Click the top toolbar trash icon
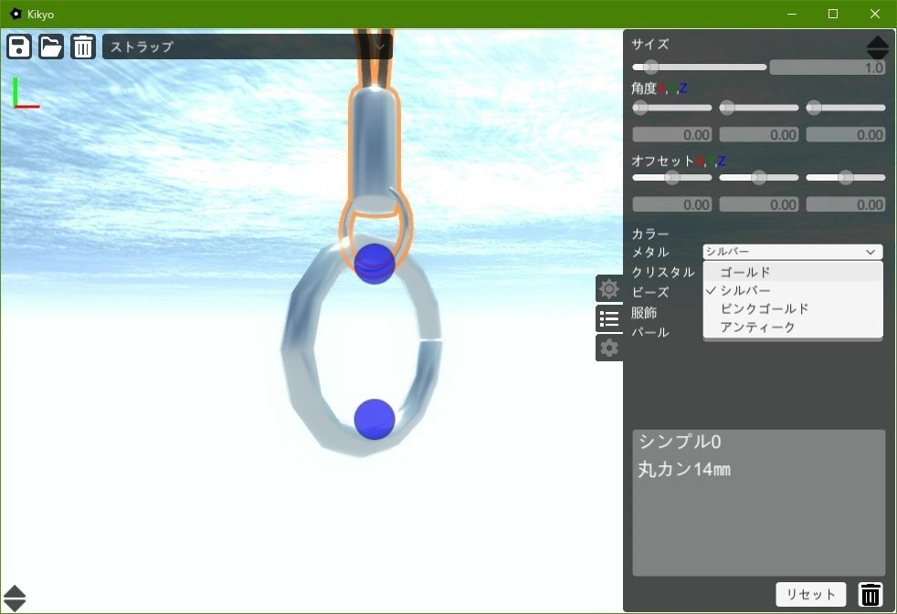This screenshot has width=897, height=614. [83, 47]
